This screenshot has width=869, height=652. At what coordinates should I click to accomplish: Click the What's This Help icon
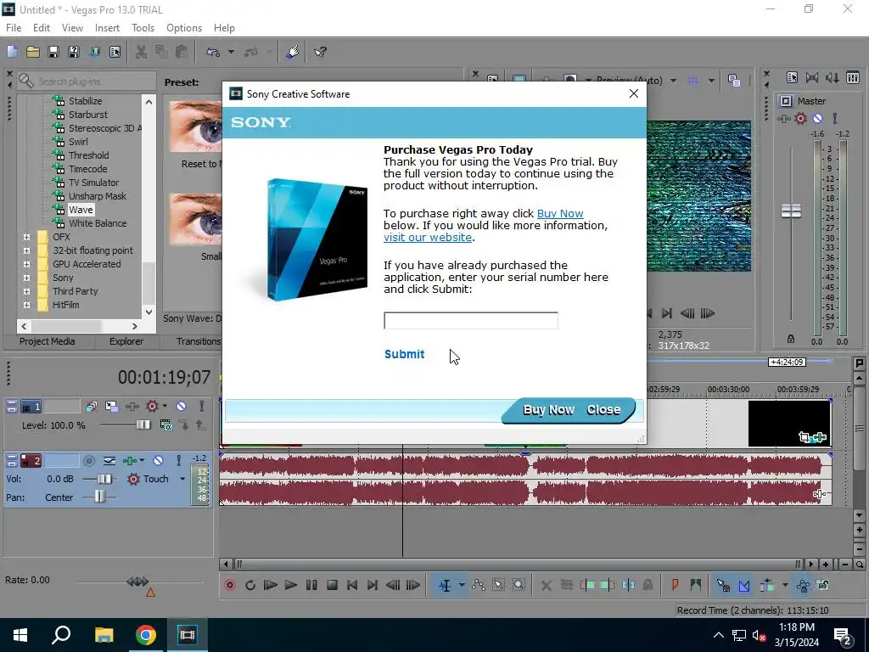[320, 52]
